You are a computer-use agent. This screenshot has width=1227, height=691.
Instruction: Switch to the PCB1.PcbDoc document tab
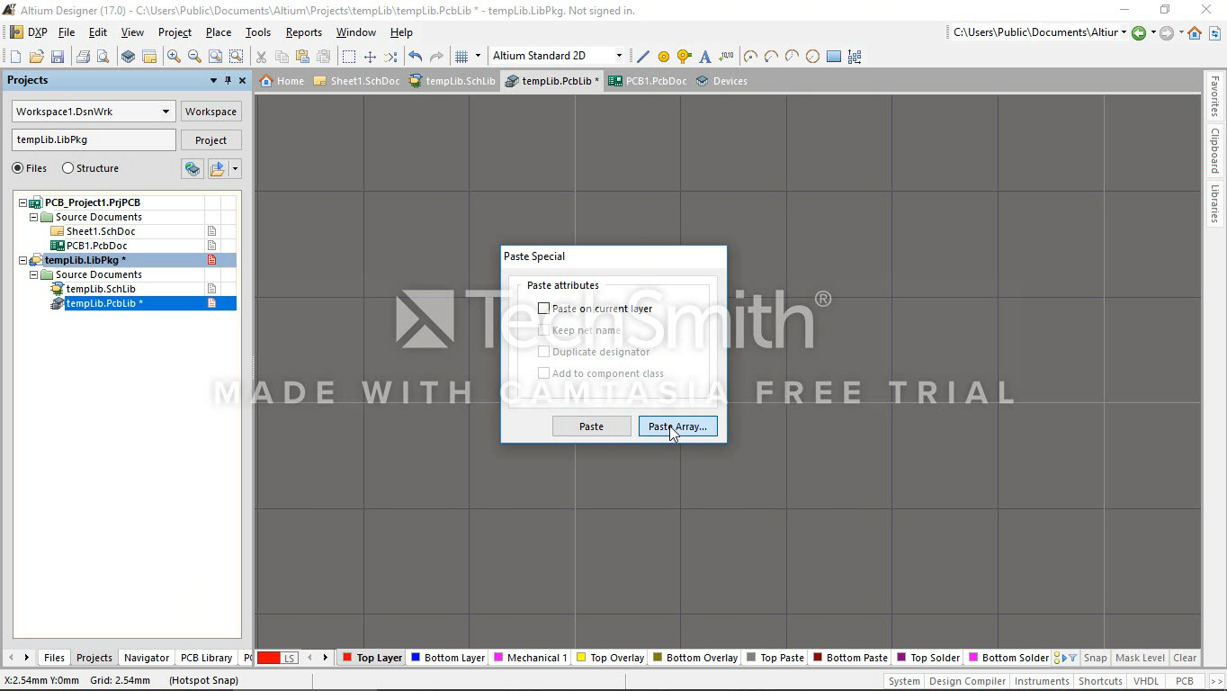click(x=648, y=81)
